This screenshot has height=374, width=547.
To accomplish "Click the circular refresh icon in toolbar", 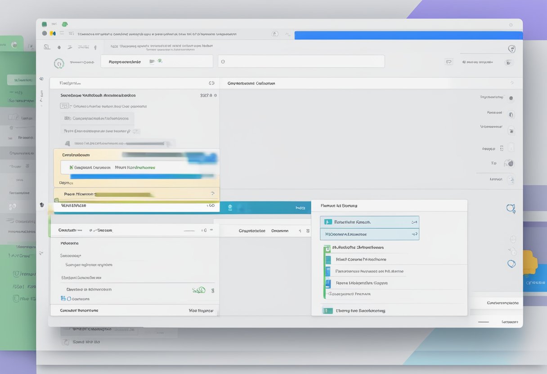I will click(58, 63).
